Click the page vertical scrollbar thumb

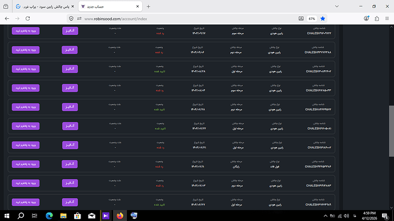coord(391,131)
